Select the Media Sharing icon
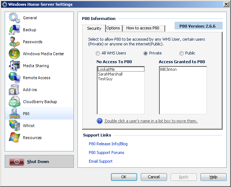231x187 pixels. (14, 66)
